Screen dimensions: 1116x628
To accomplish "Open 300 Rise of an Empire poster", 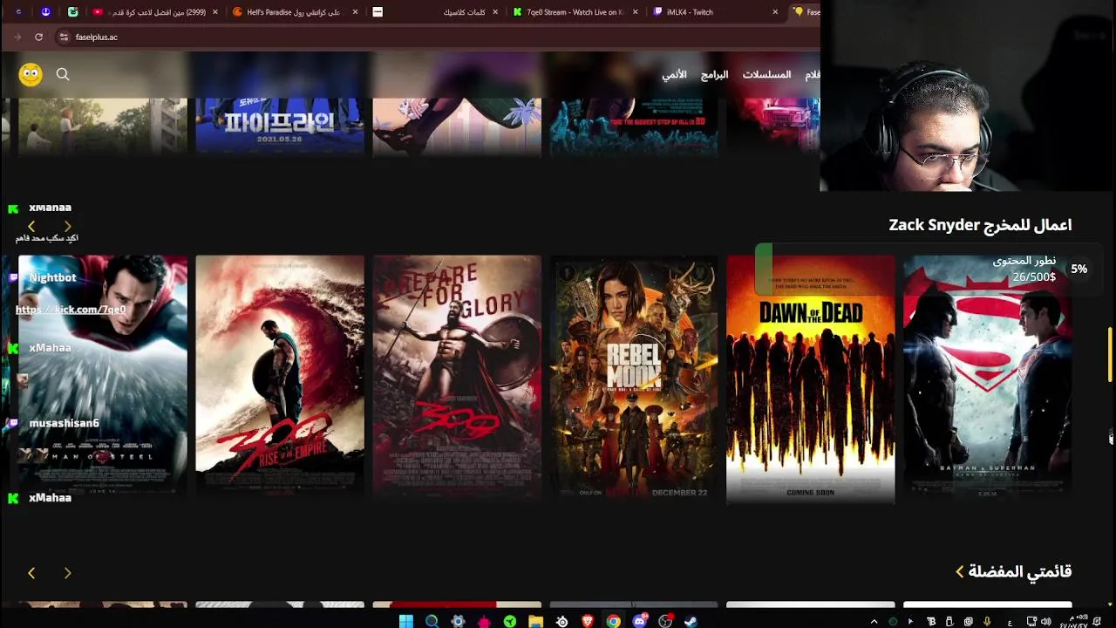I will (280, 375).
